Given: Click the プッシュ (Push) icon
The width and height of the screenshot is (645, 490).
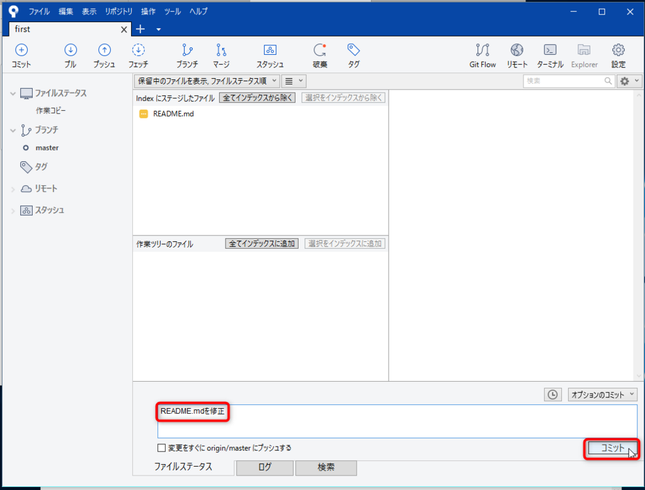Looking at the screenshot, I should 103,55.
